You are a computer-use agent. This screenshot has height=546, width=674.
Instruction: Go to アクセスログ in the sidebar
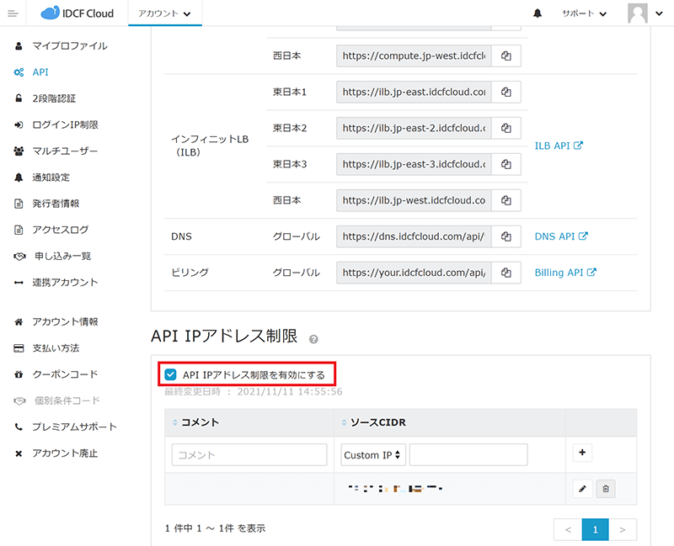60,230
